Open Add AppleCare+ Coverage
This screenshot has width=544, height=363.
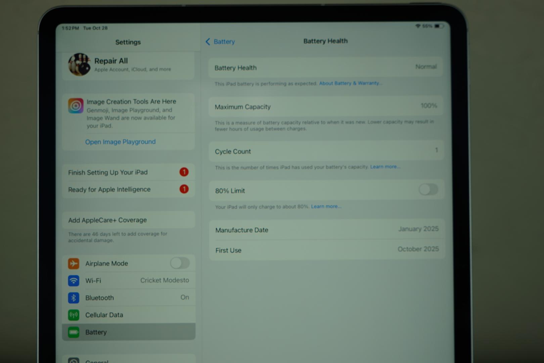click(128, 220)
